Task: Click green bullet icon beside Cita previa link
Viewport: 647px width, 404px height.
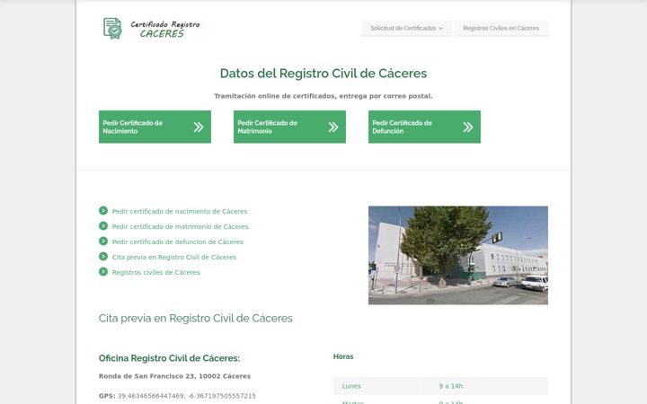Action: [103, 257]
